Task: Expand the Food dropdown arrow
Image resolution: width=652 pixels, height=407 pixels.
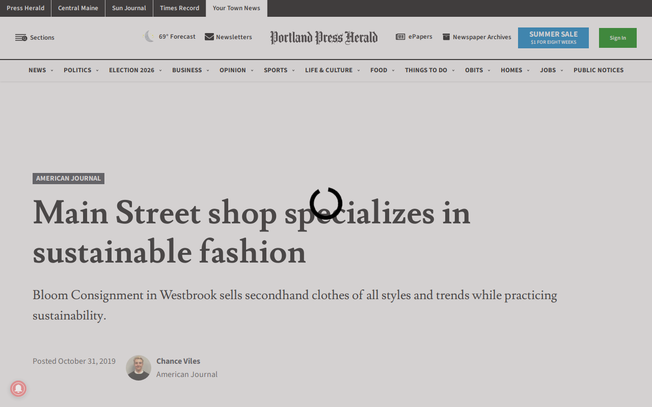Action: click(393, 71)
